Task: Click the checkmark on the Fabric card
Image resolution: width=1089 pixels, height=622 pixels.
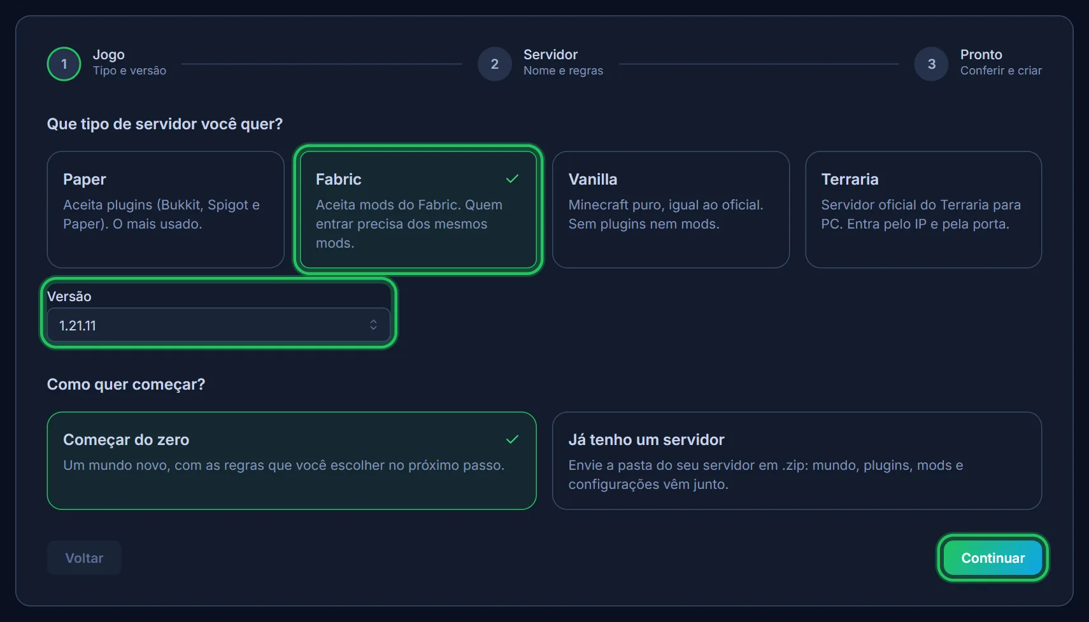Action: click(512, 179)
